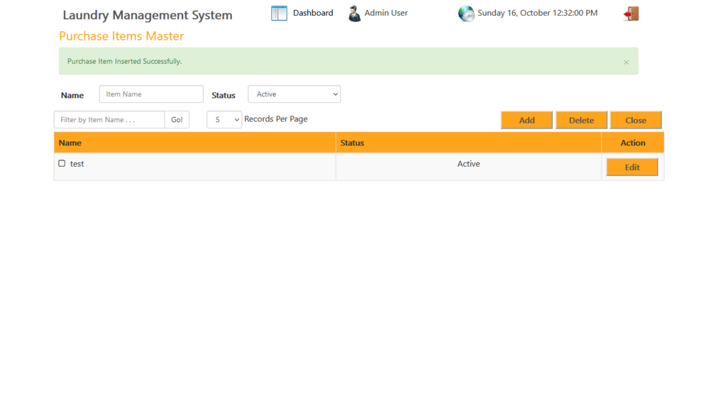Click the Purchase Items Master heading

click(x=121, y=36)
